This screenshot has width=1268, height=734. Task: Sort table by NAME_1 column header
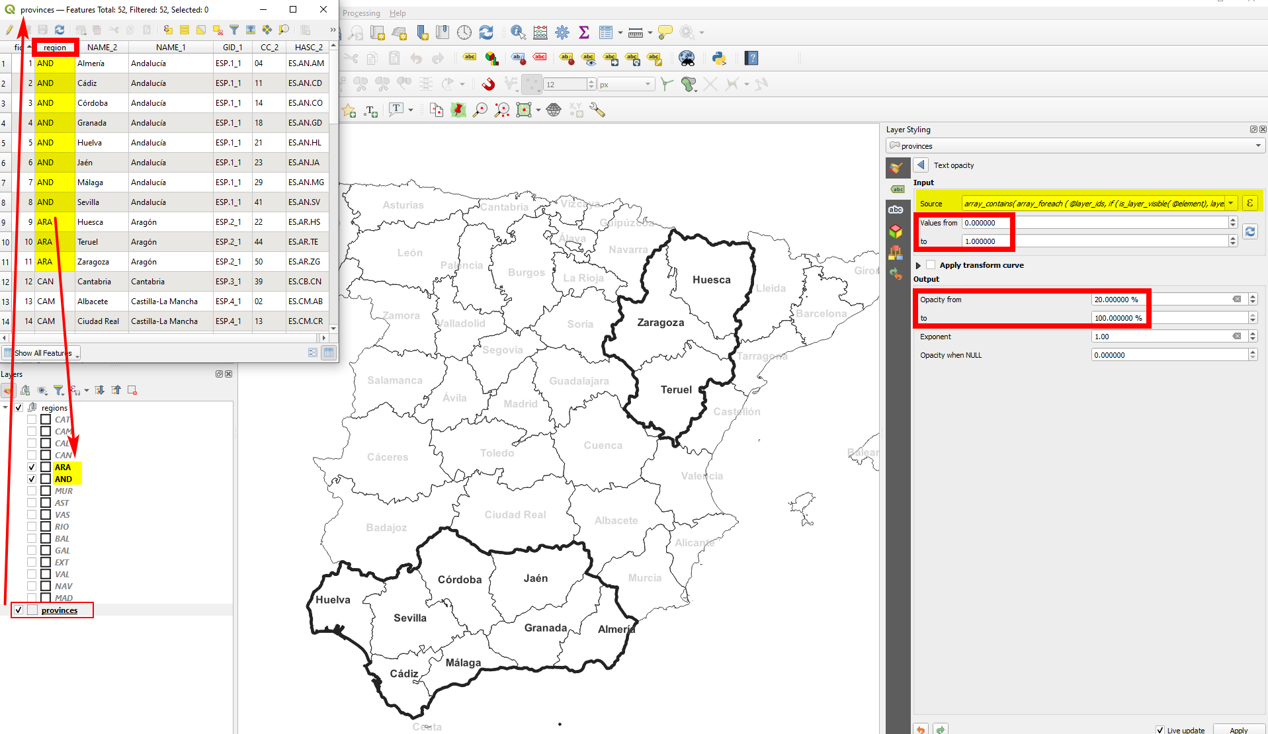(171, 48)
